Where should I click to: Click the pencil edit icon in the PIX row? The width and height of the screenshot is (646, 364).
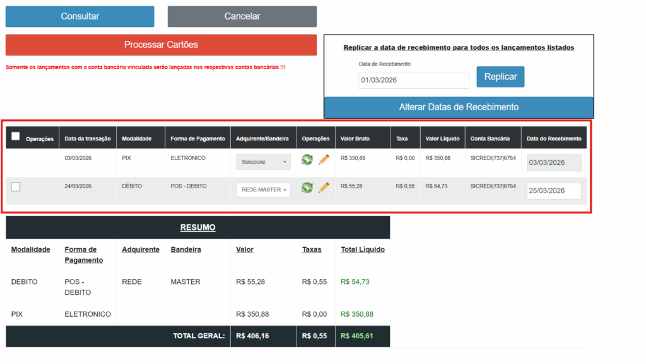(x=324, y=160)
